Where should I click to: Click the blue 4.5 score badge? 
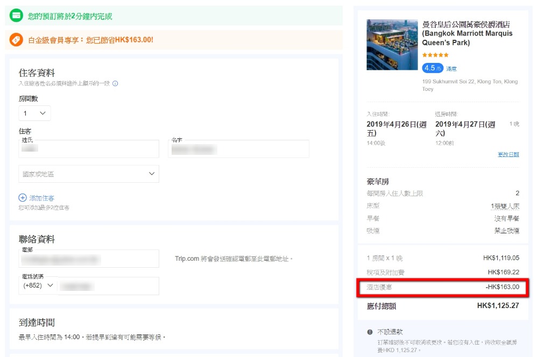[432, 68]
